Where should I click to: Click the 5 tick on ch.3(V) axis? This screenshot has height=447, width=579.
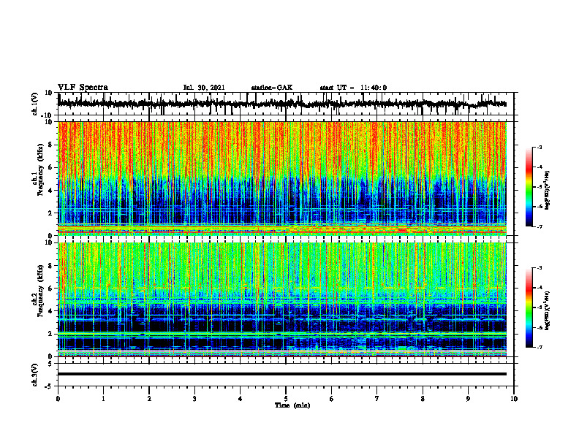[50, 364]
